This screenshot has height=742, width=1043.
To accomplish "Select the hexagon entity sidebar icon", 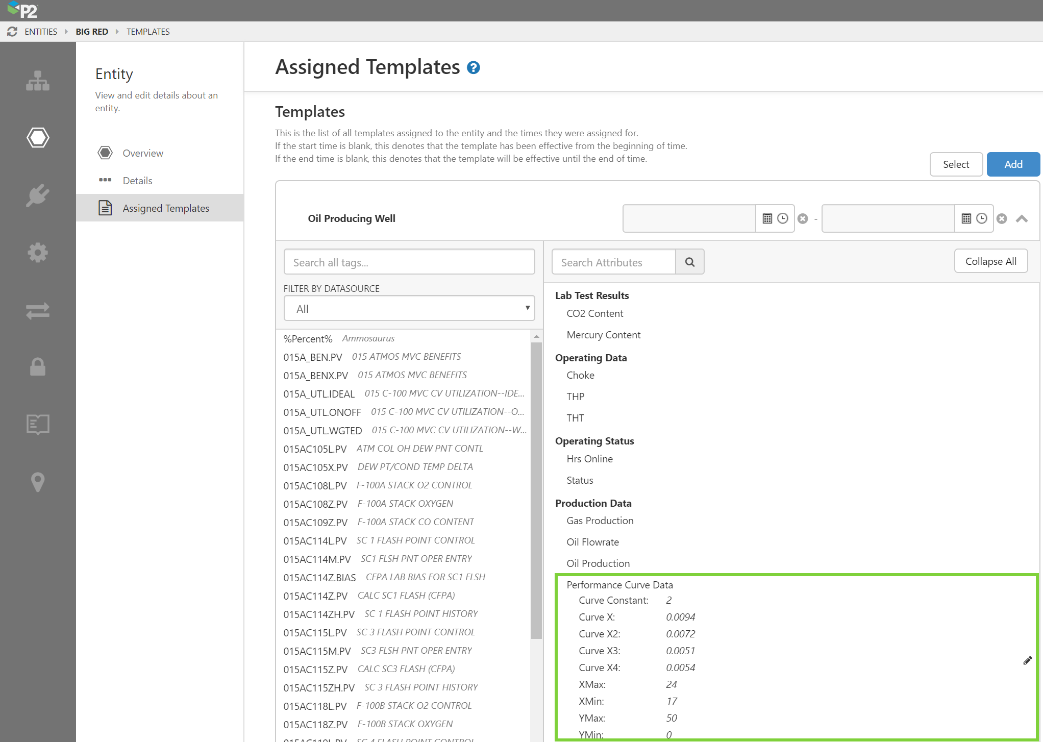I will (38, 137).
